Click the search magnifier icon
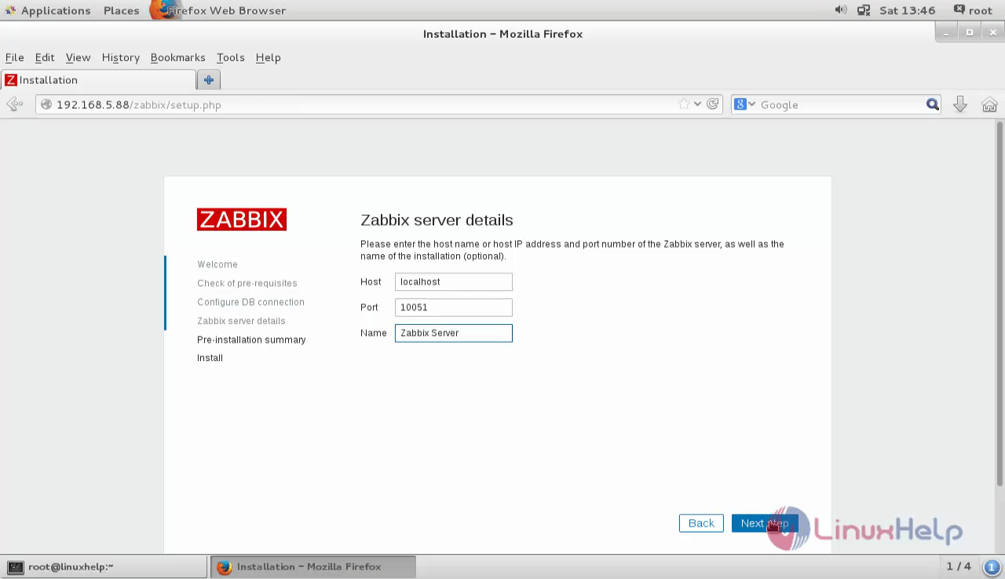1005x579 pixels. [932, 104]
